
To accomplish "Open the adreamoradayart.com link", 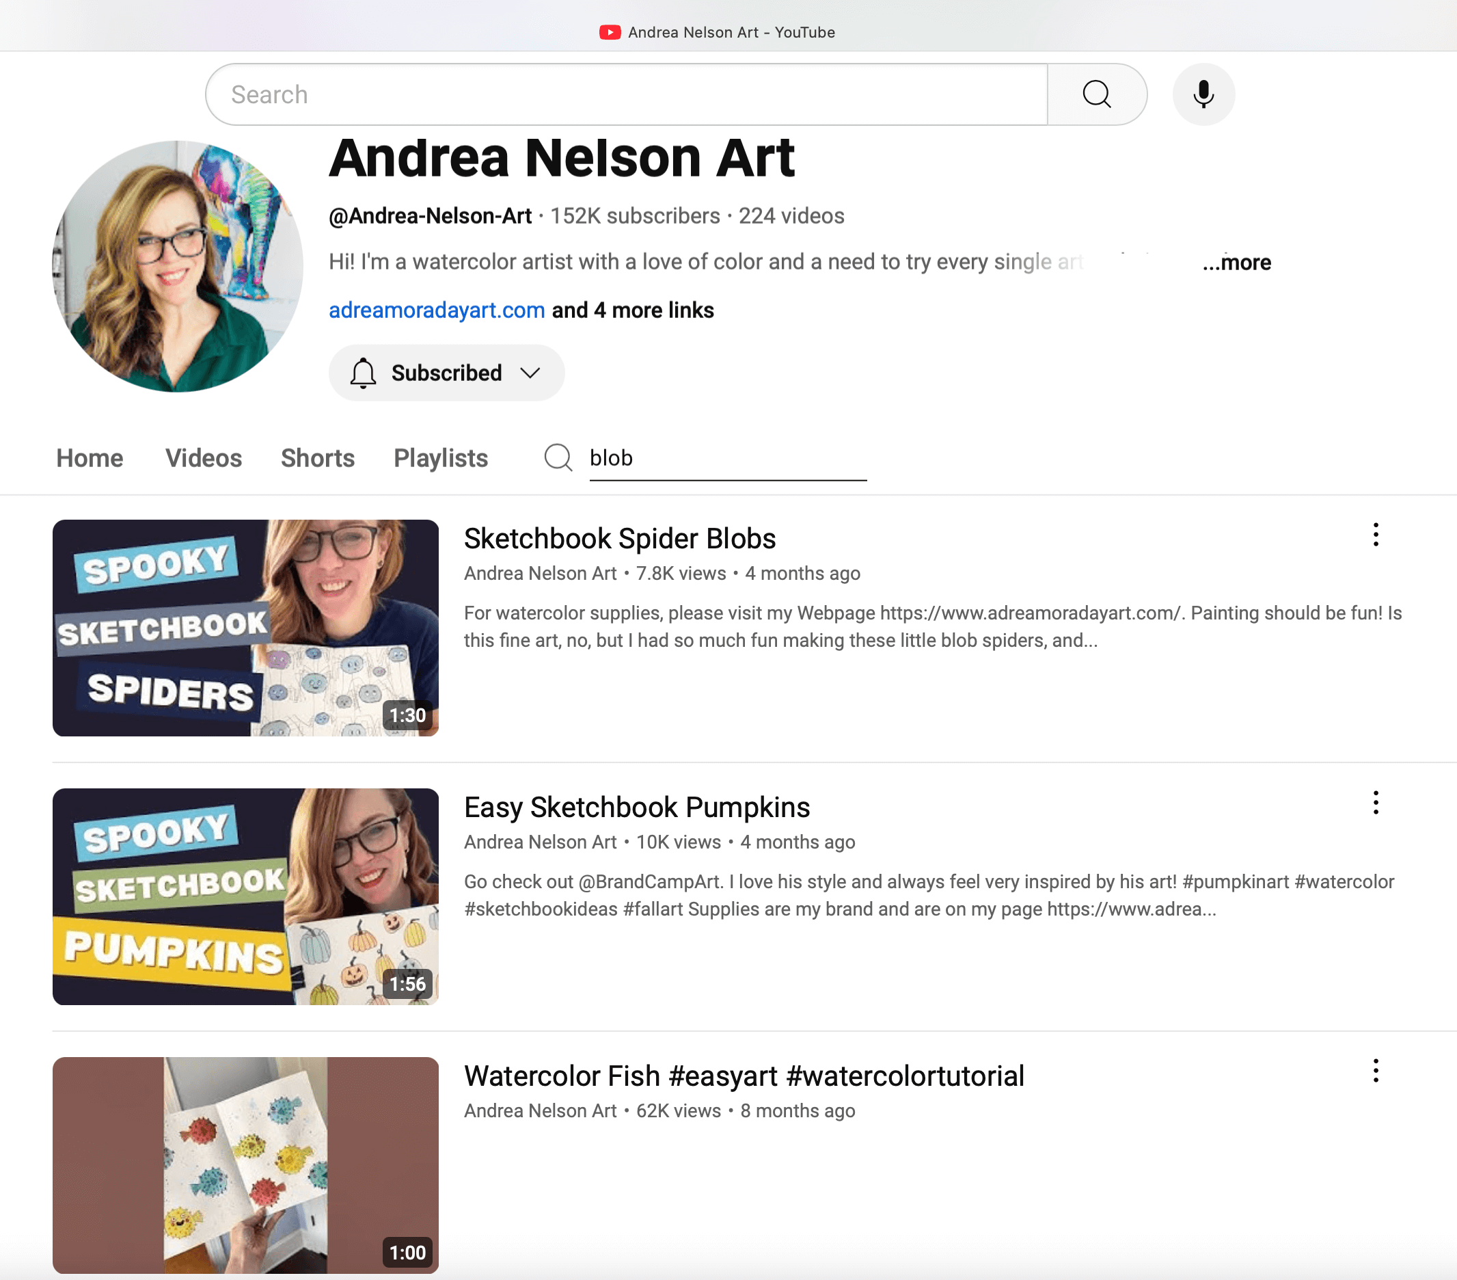I will 436,310.
